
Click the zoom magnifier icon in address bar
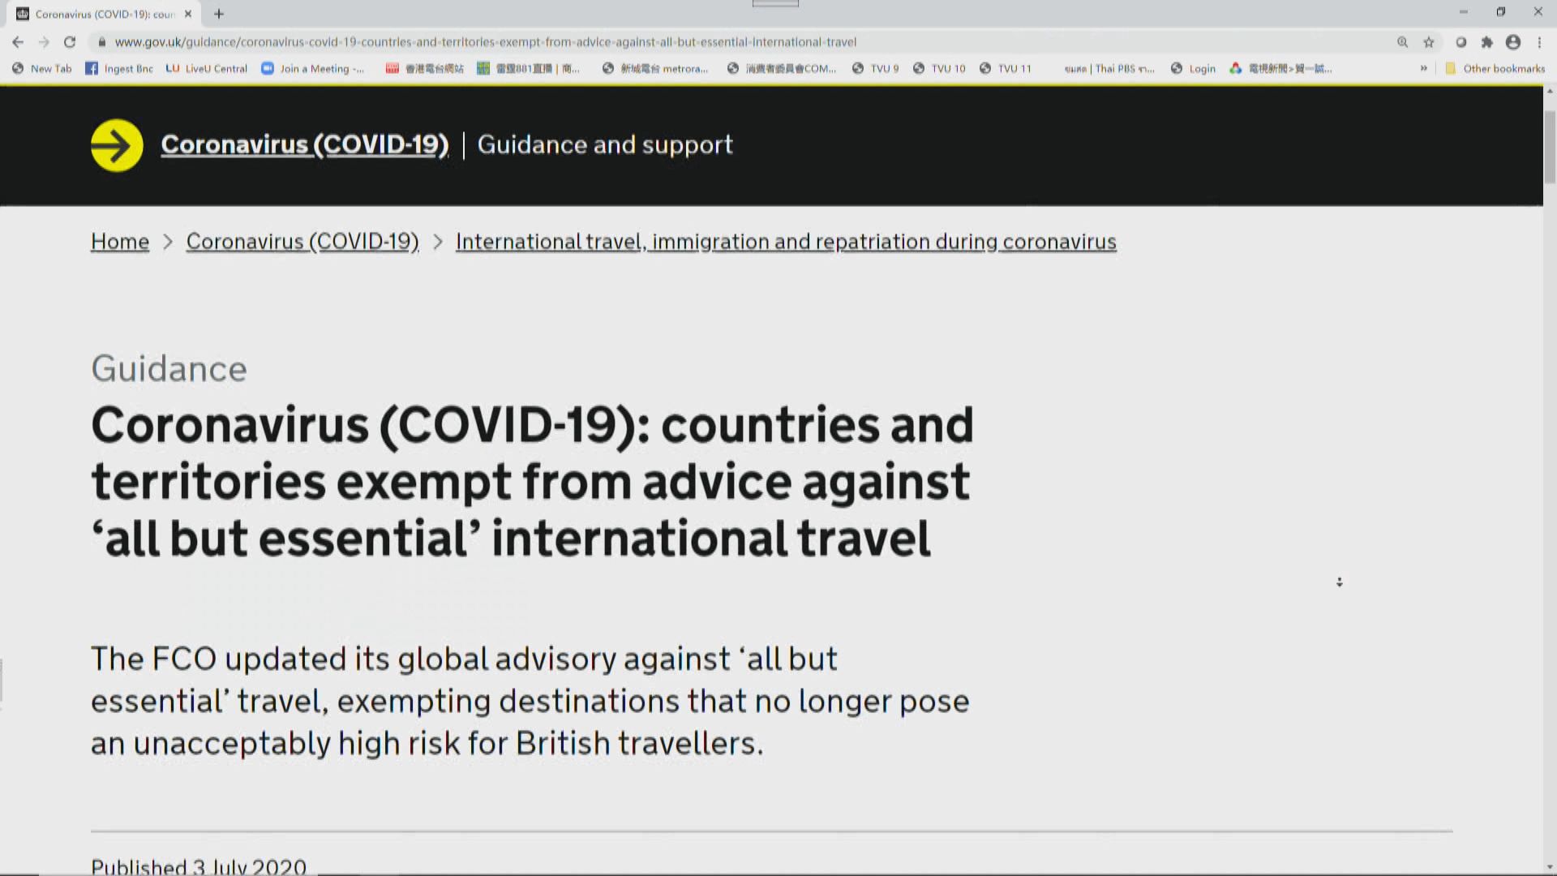coord(1402,42)
